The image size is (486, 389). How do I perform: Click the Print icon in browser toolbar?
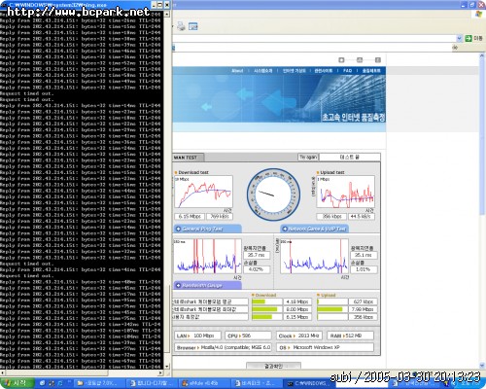(181, 26)
